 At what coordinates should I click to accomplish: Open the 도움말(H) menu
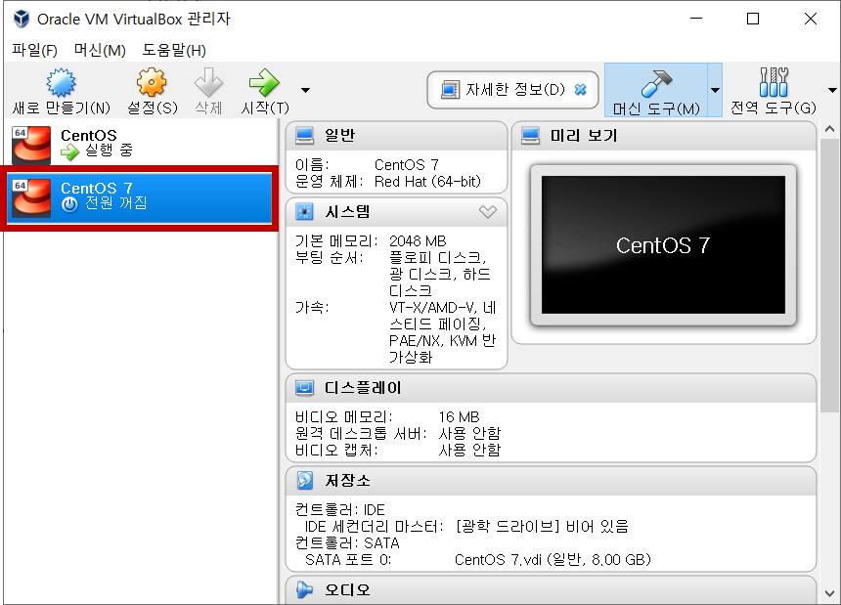(174, 50)
